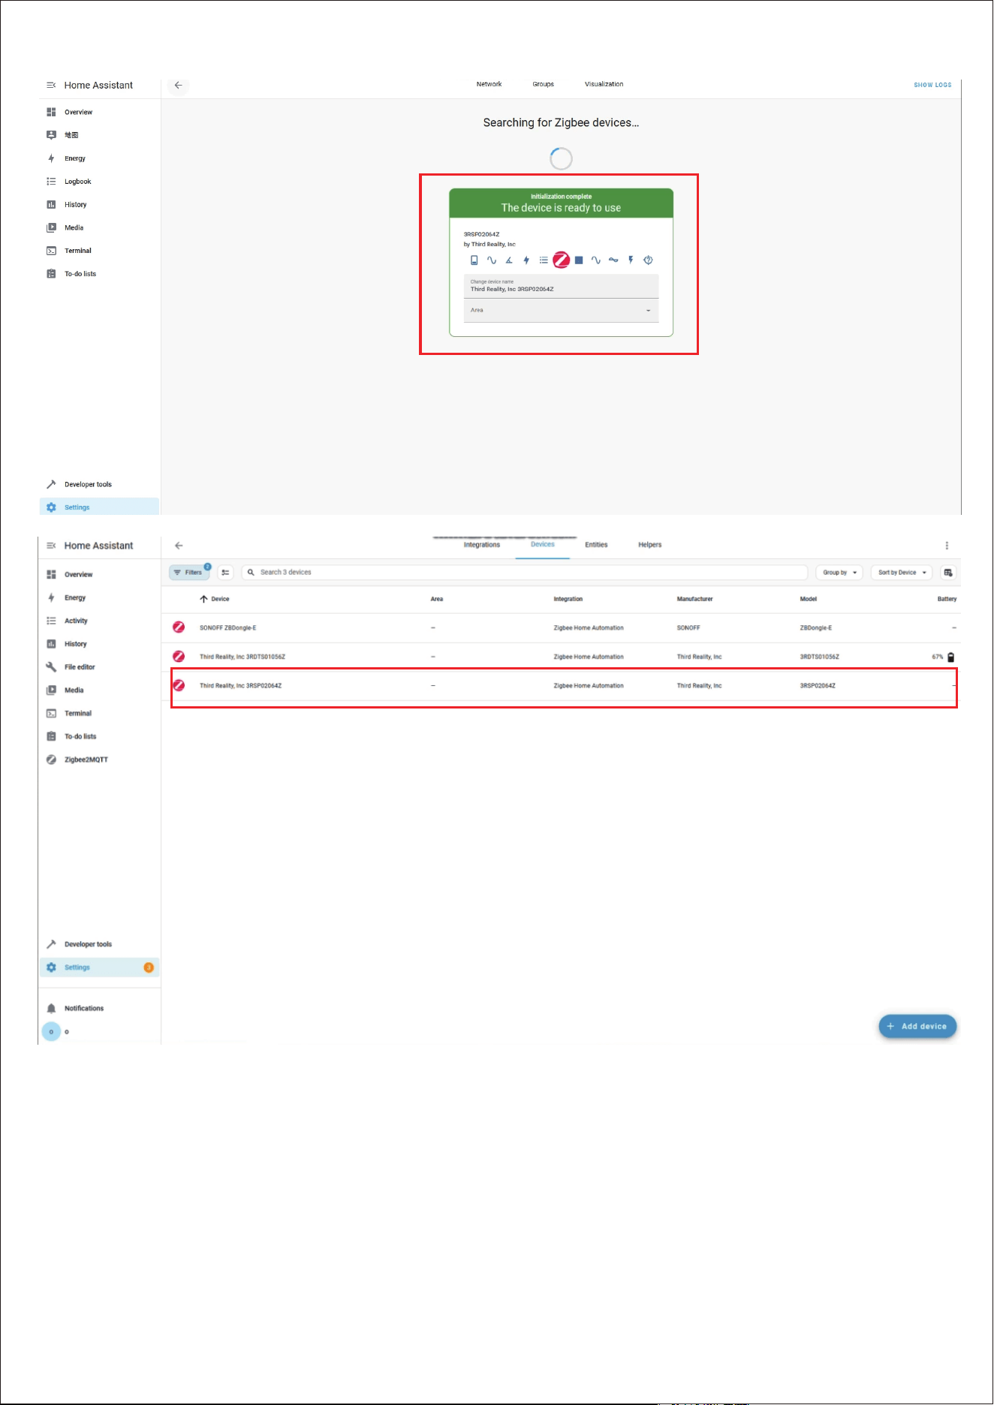Image resolution: width=994 pixels, height=1405 pixels.
Task: Click the Integration column header
Action: pos(568,599)
